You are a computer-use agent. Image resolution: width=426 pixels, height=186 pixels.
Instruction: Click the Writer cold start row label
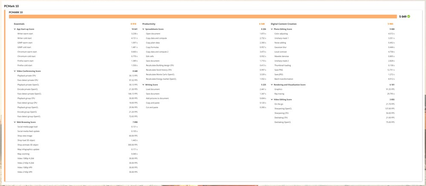[25, 38]
